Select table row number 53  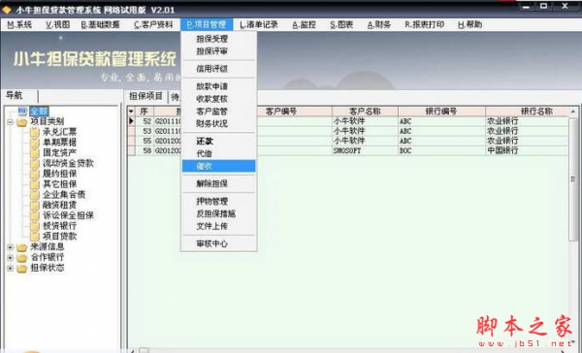[147, 131]
